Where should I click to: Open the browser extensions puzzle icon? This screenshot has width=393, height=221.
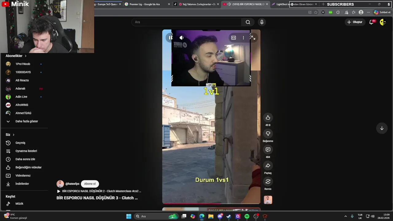[338, 12]
